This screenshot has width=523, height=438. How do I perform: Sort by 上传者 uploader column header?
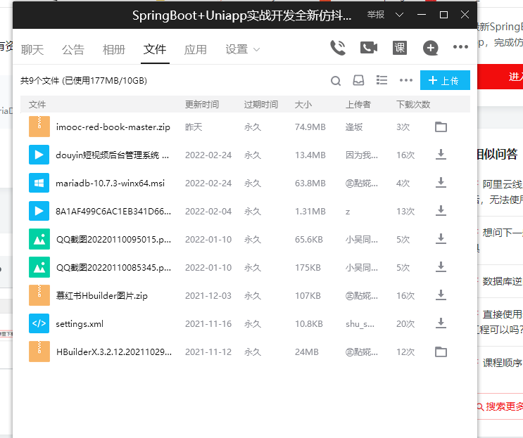point(358,105)
